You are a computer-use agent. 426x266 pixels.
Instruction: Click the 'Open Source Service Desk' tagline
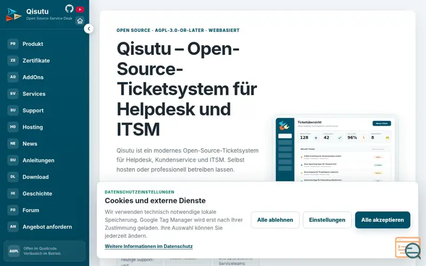(x=49, y=19)
